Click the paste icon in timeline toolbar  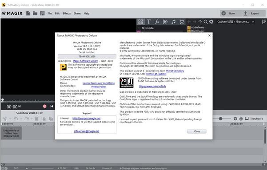51,119
